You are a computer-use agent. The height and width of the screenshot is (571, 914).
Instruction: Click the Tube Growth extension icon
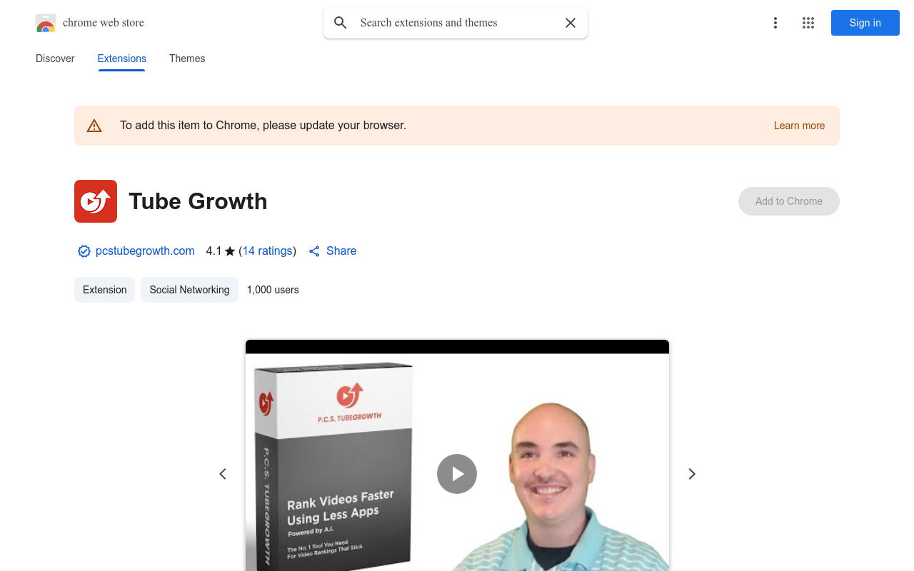[96, 201]
